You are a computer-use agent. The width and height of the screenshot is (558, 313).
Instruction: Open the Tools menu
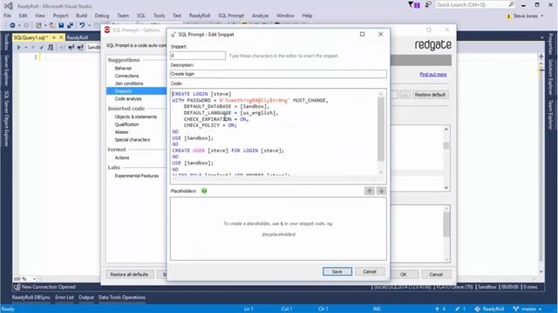click(x=159, y=16)
